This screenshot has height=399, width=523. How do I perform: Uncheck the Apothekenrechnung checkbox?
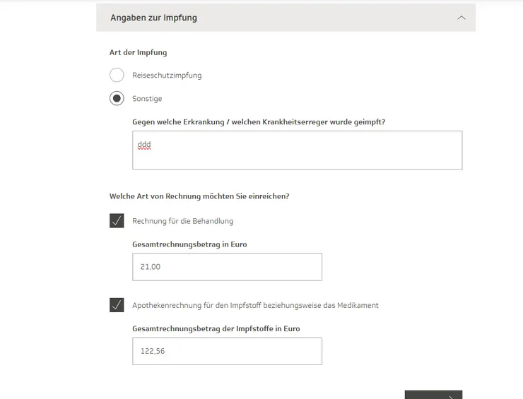coord(117,305)
